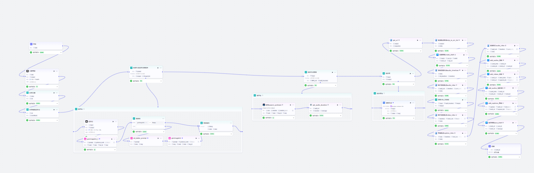Expand run result under get_audio_duration node
The image size is (534, 173).
[340, 116]
